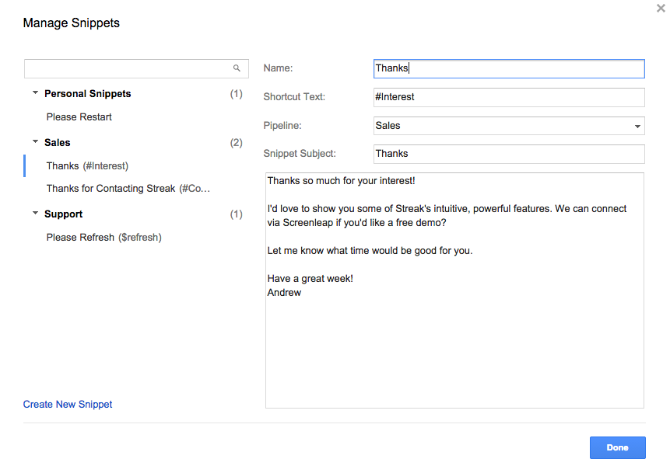Open the Pipeline dropdown arrow
670x473 pixels.
tap(637, 125)
